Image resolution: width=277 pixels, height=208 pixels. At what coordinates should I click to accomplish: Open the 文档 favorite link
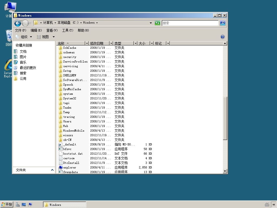23,51
